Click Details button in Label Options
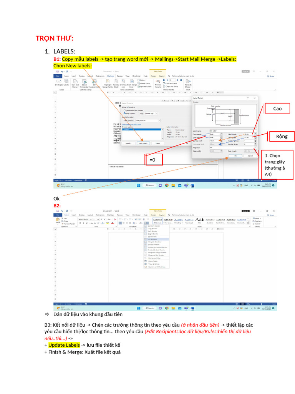 pyautogui.click(x=128, y=143)
